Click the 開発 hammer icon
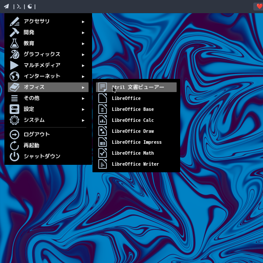This screenshot has height=263, width=263. click(14, 32)
